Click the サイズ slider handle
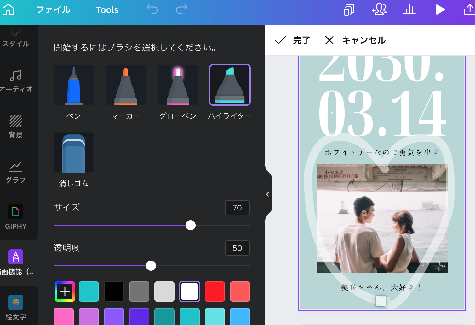This screenshot has height=325, width=475. [191, 225]
